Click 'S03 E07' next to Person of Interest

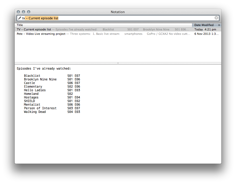(x=74, y=108)
